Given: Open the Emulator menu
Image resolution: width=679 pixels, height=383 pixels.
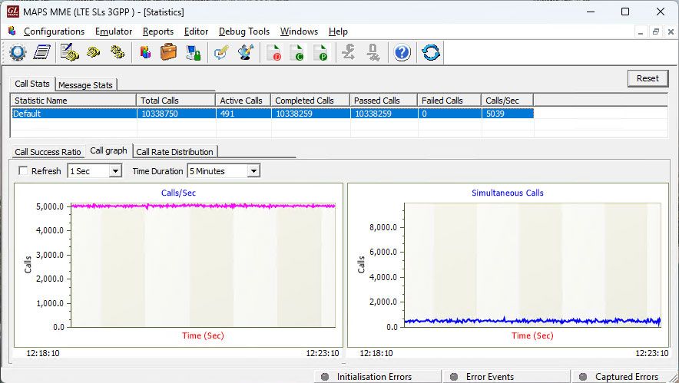Looking at the screenshot, I should 114,31.
